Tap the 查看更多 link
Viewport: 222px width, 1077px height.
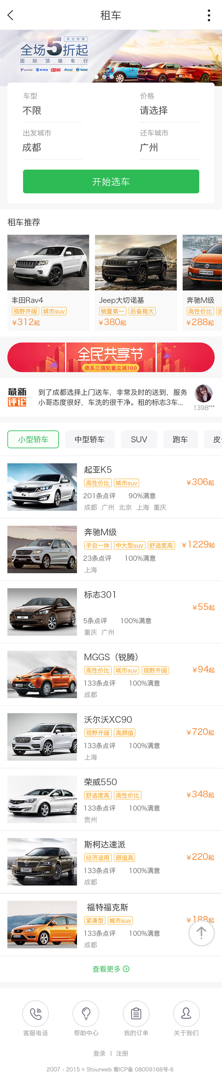click(111, 969)
